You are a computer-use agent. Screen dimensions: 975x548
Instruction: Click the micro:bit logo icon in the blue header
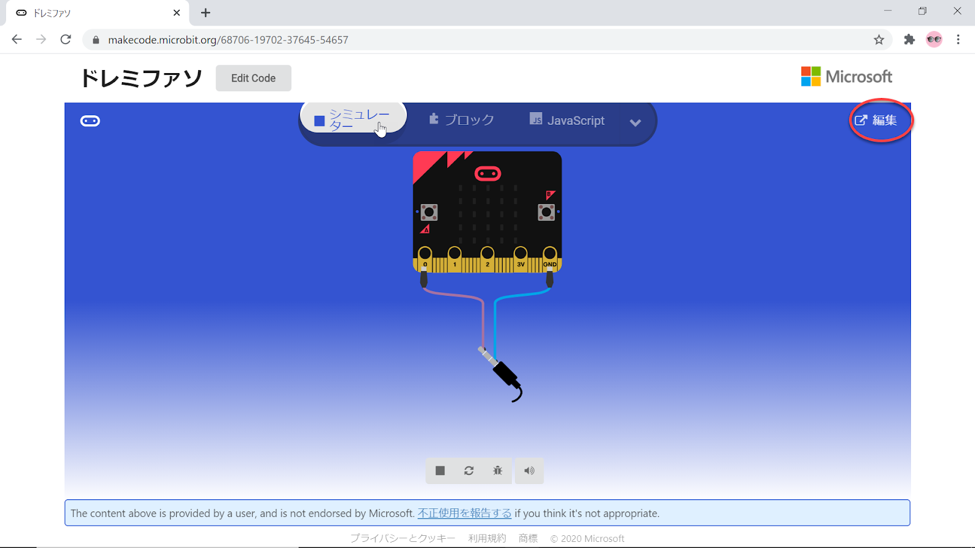point(90,121)
